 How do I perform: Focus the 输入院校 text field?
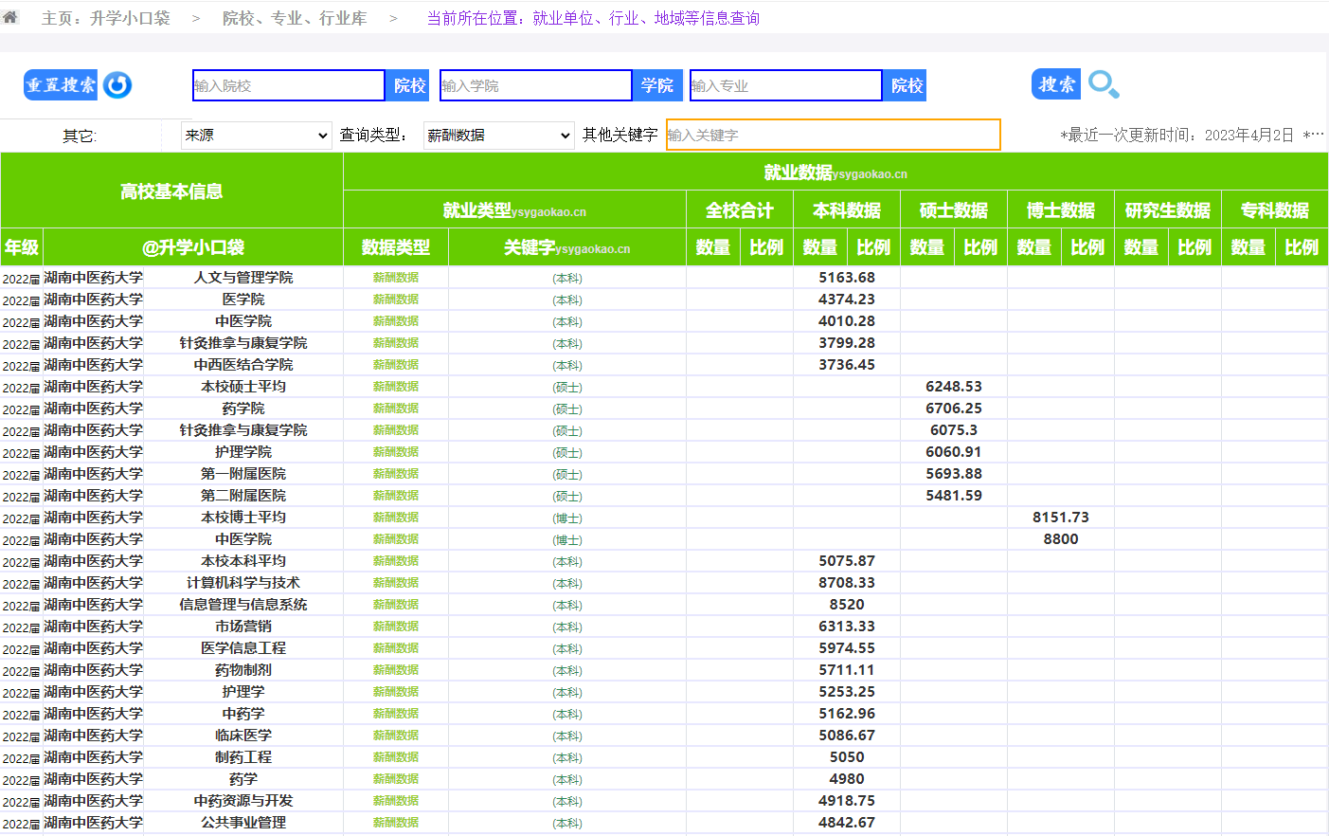coord(288,85)
